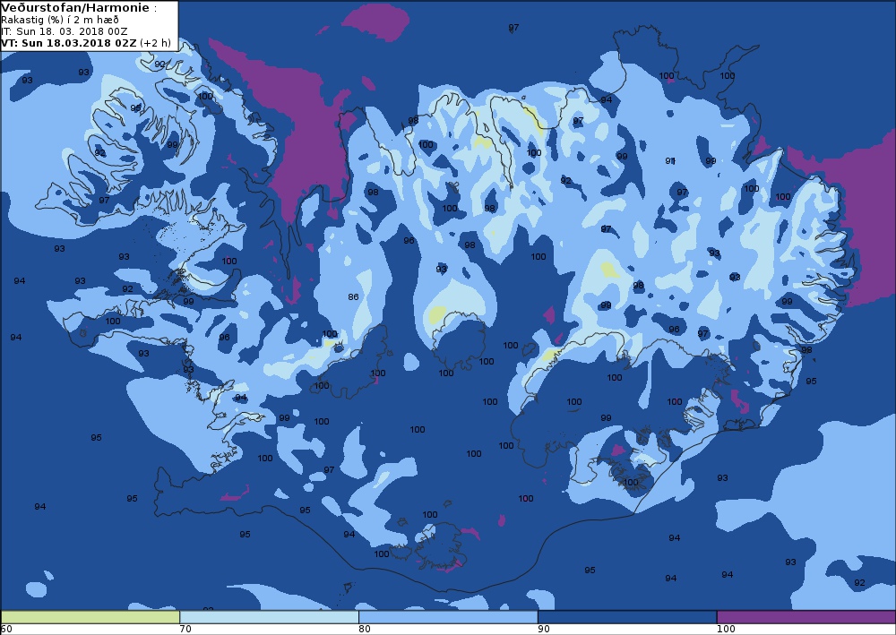
Task: Click the legend scale number 60
Action: (x=6, y=630)
